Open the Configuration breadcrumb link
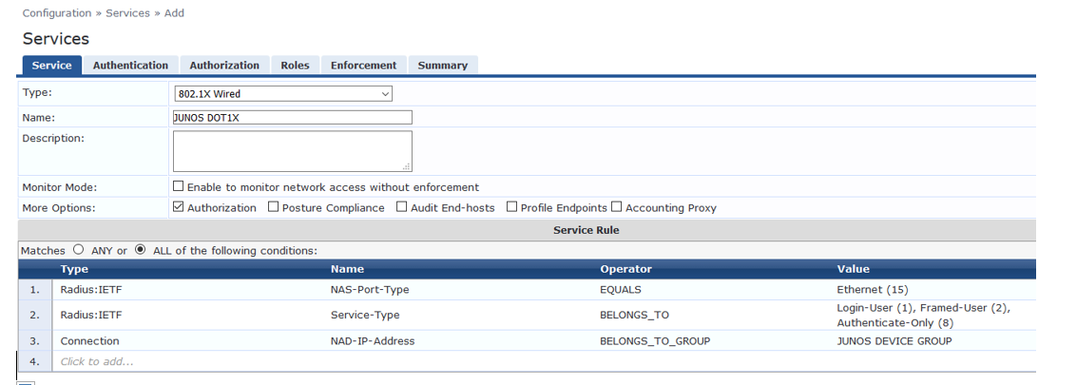 [56, 13]
